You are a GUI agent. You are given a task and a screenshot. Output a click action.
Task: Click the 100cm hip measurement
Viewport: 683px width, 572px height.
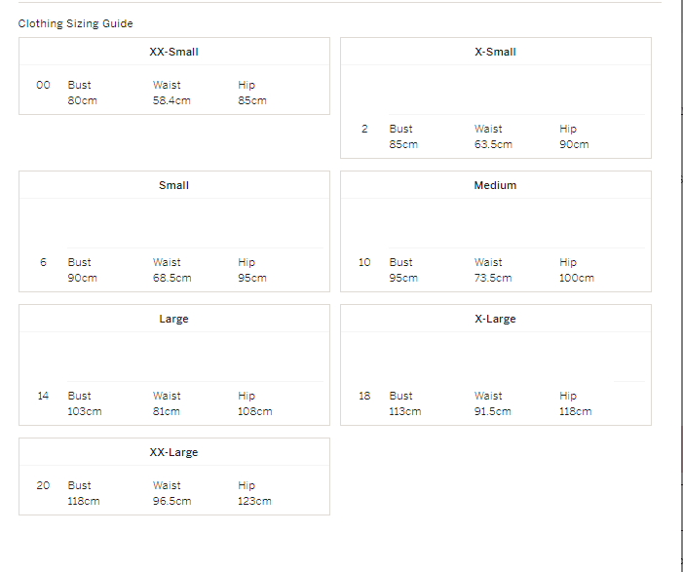point(577,278)
